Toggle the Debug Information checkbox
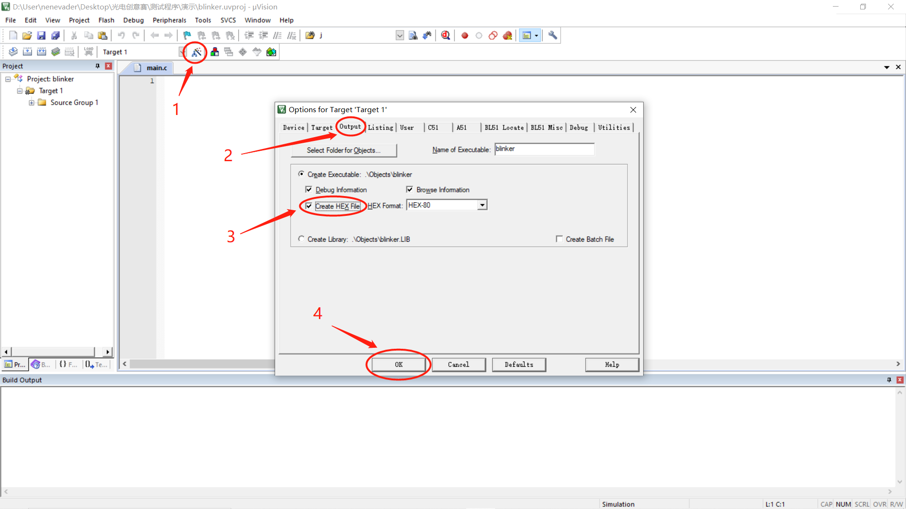 (309, 189)
